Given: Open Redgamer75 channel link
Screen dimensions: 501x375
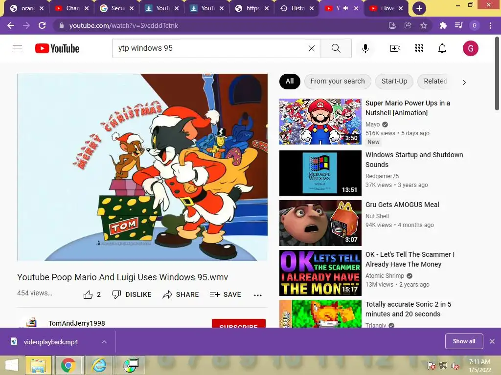Looking at the screenshot, I should click(382, 176).
